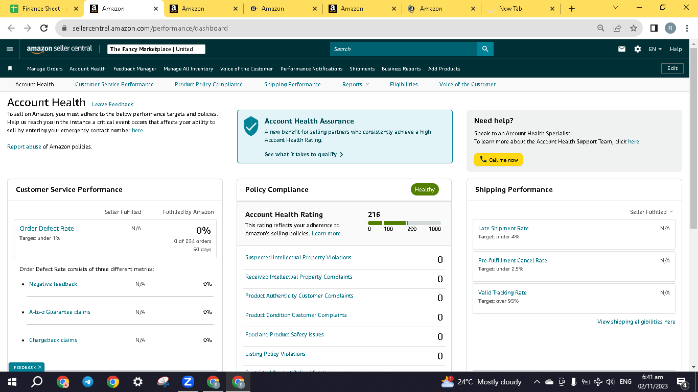
Task: Close the FEEDBACK tab with its X
Action: pyautogui.click(x=40, y=367)
